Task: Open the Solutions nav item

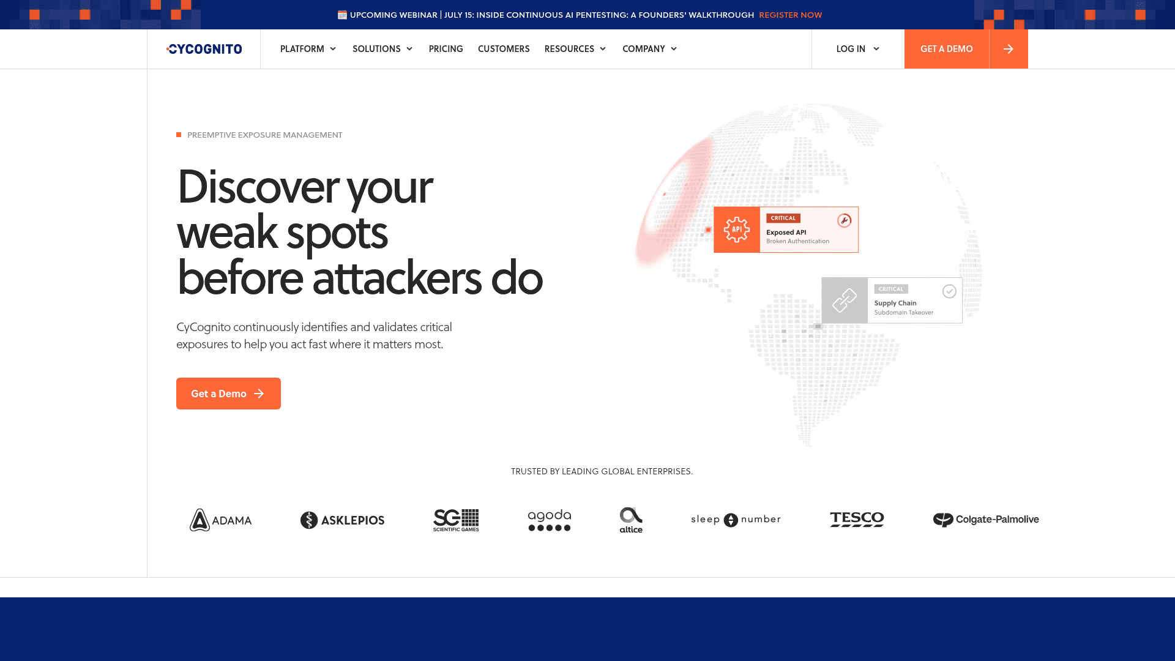Action: point(376,49)
